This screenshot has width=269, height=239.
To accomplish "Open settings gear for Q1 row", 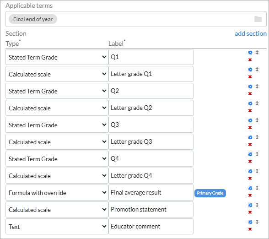I will click(x=250, y=53).
